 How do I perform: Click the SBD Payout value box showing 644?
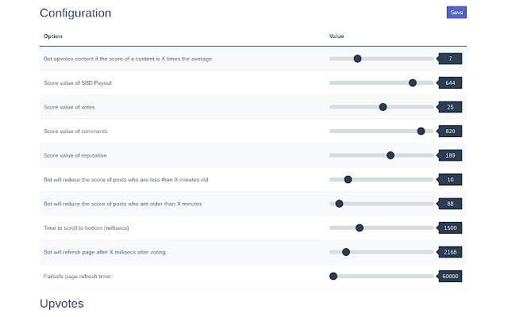click(x=450, y=82)
